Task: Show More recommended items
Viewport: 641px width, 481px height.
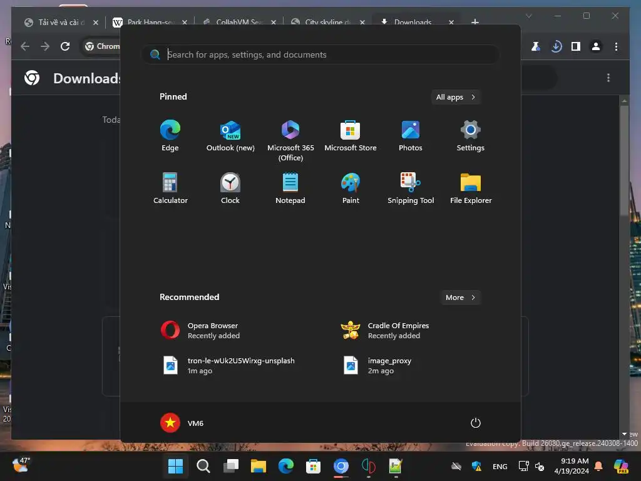Action: 460,297
